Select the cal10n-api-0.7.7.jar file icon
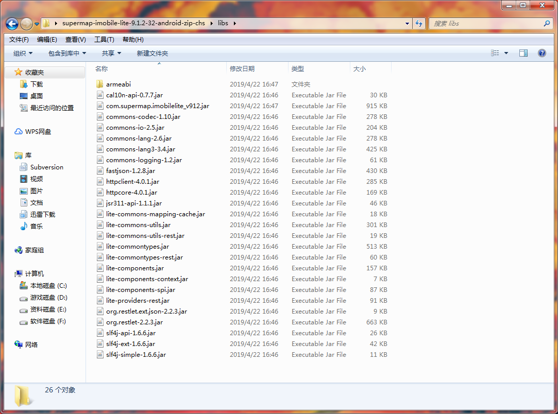This screenshot has height=414, width=558. click(100, 95)
